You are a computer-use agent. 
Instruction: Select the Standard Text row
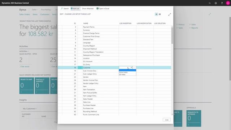click(114, 39)
